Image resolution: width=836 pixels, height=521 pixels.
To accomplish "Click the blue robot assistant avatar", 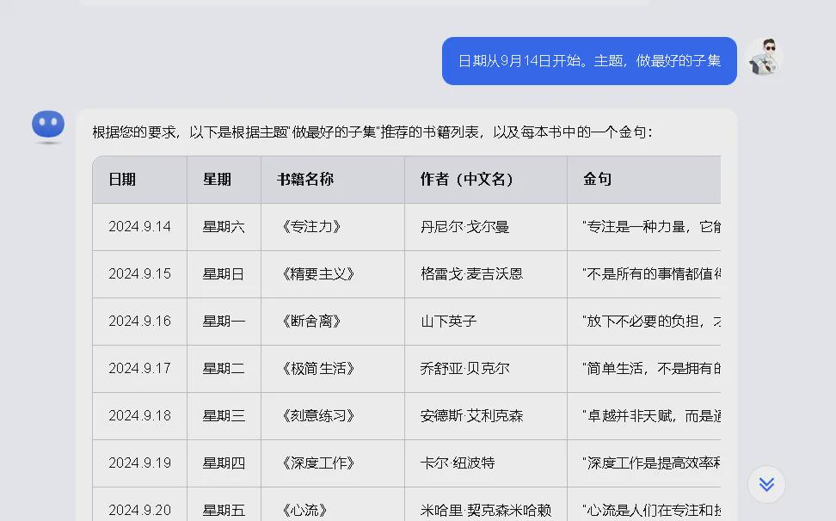I will 48,125.
